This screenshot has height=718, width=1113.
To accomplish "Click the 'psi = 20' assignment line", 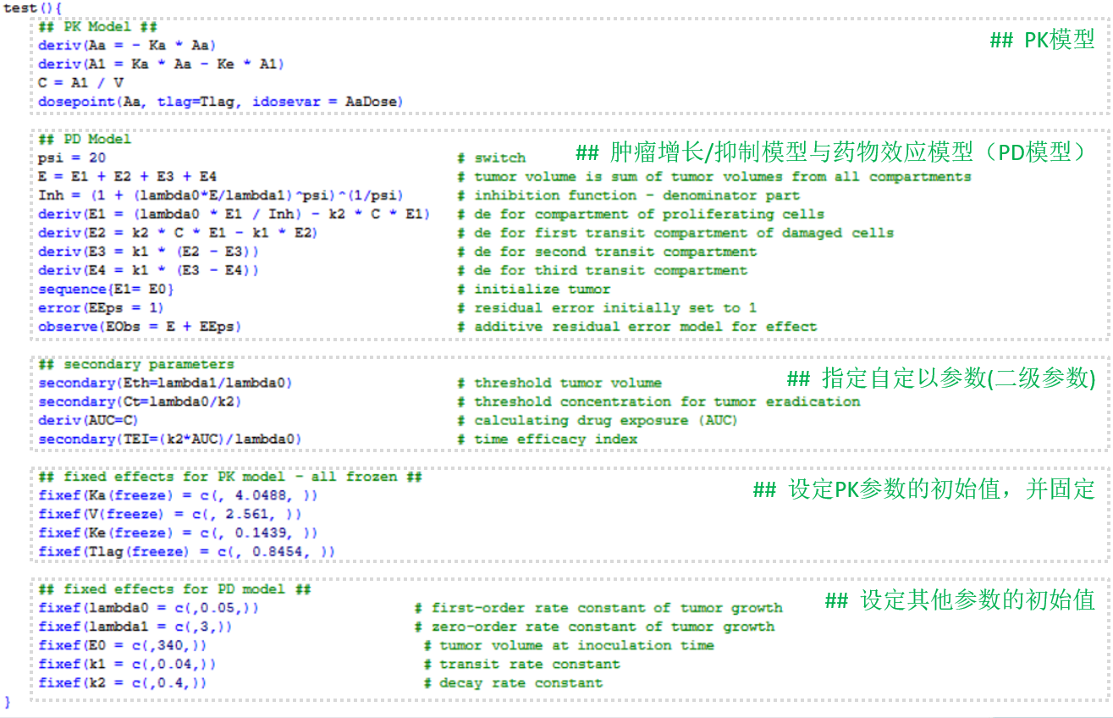I will 72,157.
